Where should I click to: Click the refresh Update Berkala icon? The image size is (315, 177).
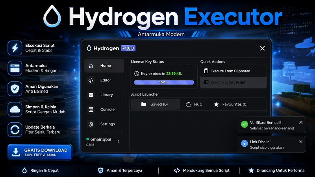15,130
